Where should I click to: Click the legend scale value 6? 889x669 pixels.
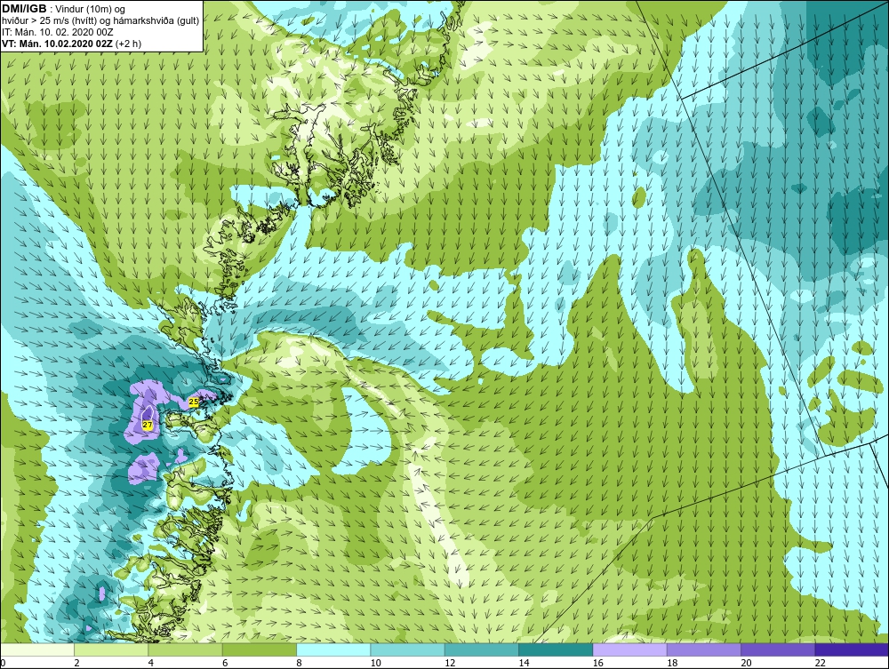(x=225, y=664)
